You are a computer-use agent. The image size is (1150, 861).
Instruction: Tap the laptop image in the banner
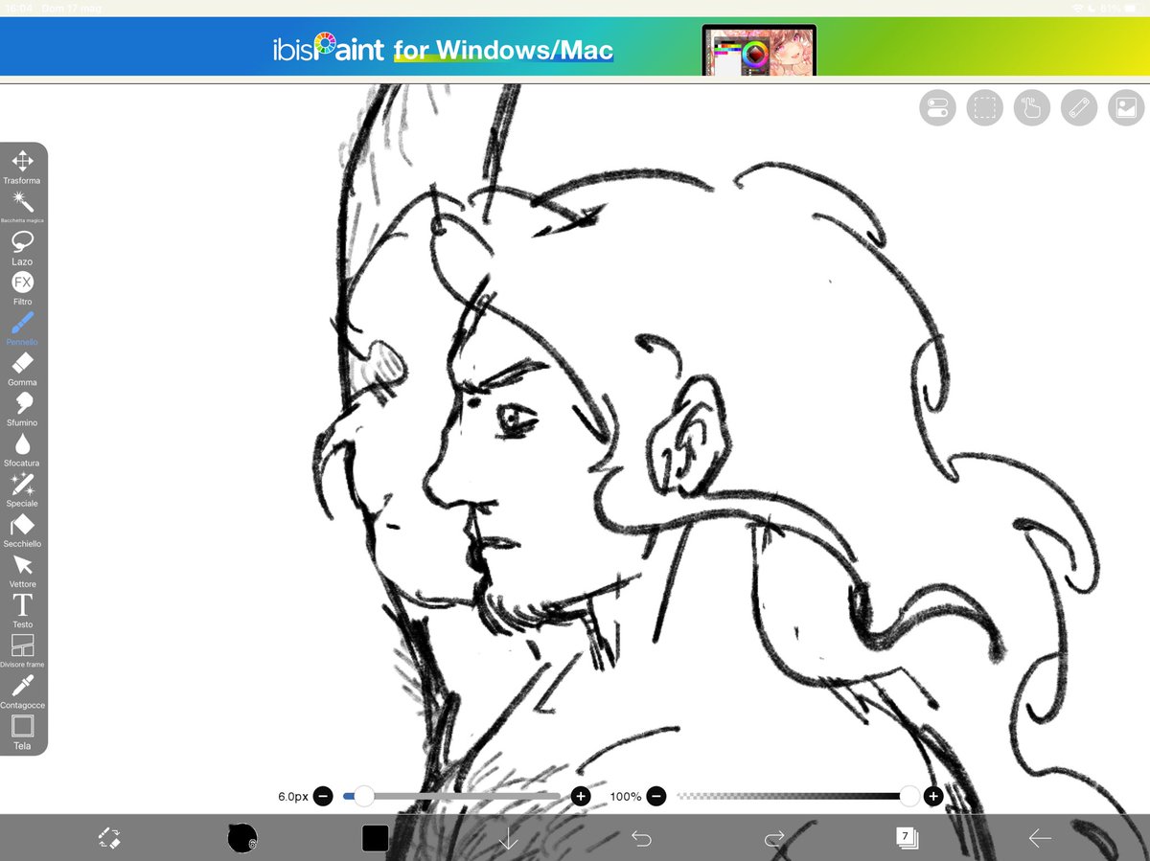(759, 50)
